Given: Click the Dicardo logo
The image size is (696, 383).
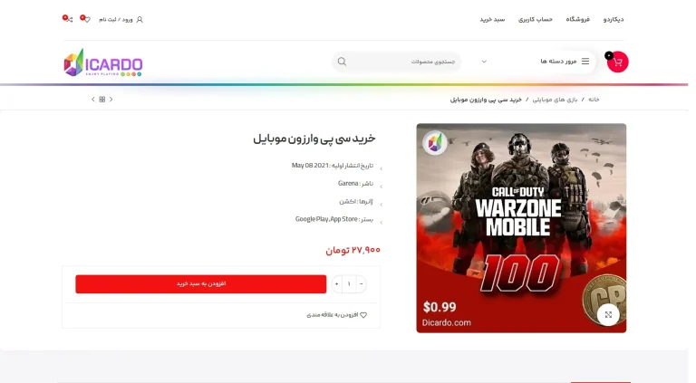Looking at the screenshot, I should [103, 62].
